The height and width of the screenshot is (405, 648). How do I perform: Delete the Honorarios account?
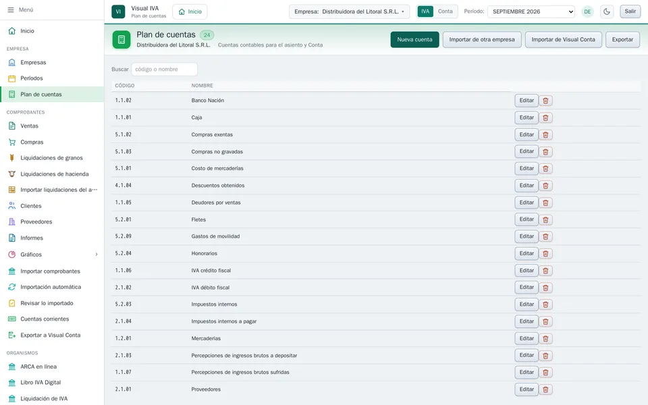pyautogui.click(x=545, y=254)
